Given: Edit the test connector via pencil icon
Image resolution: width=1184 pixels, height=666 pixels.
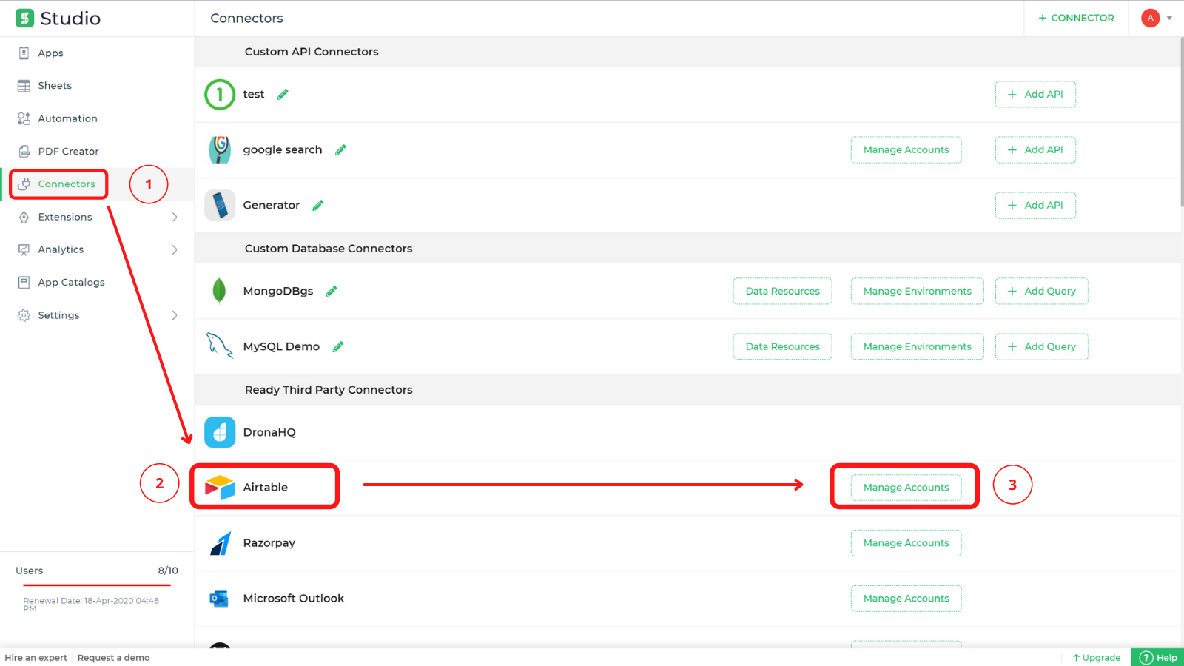Looking at the screenshot, I should tap(282, 94).
